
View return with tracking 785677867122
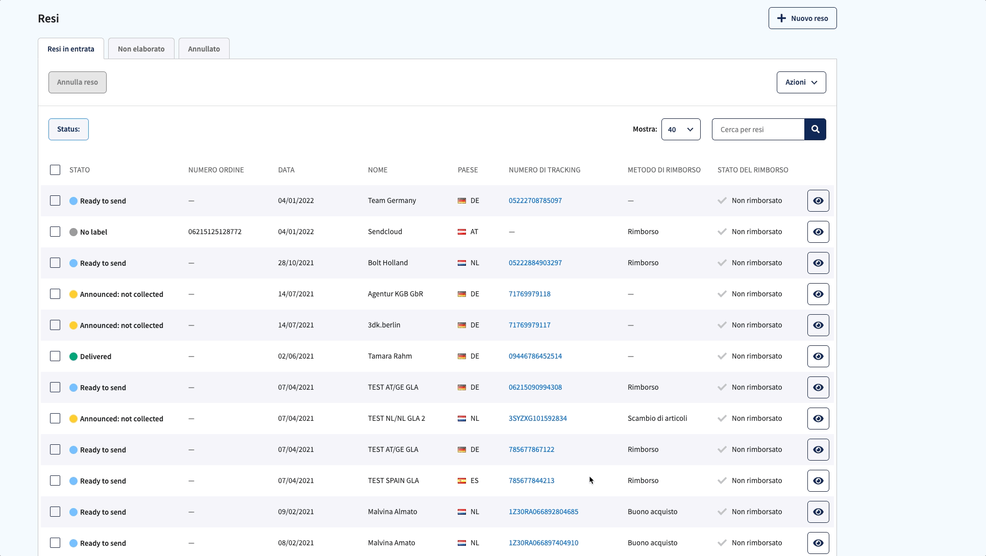click(818, 449)
